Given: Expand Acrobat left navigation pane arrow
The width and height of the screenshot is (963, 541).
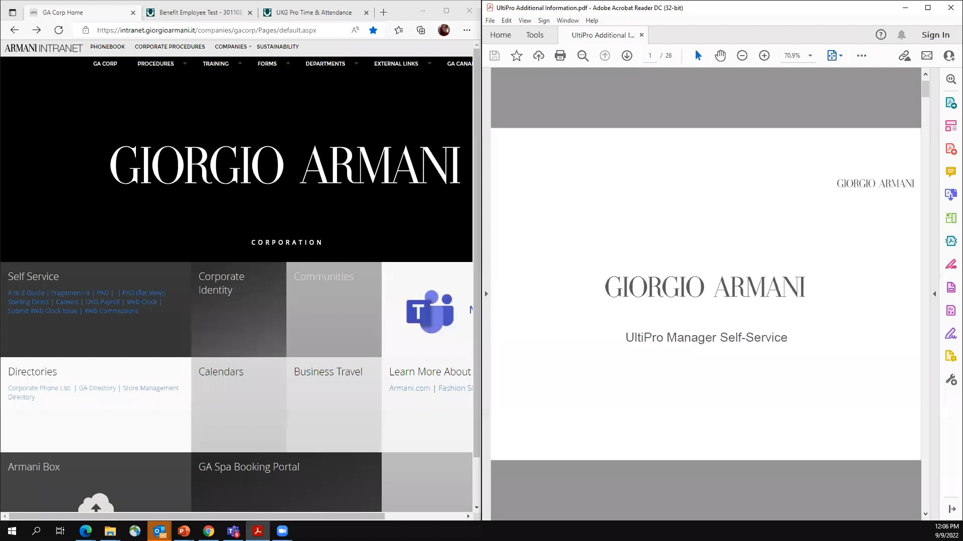Looking at the screenshot, I should point(486,294).
